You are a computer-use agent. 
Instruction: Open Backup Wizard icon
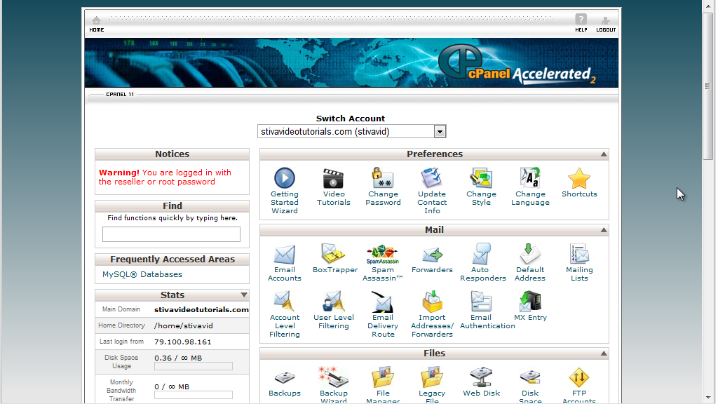point(333,377)
